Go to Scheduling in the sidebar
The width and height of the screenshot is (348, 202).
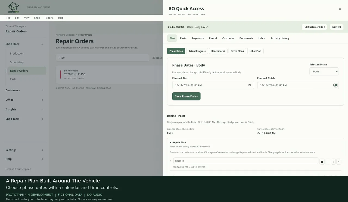click(x=17, y=62)
